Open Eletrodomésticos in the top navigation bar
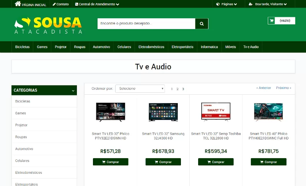This screenshot has height=186, width=306. [151, 47]
